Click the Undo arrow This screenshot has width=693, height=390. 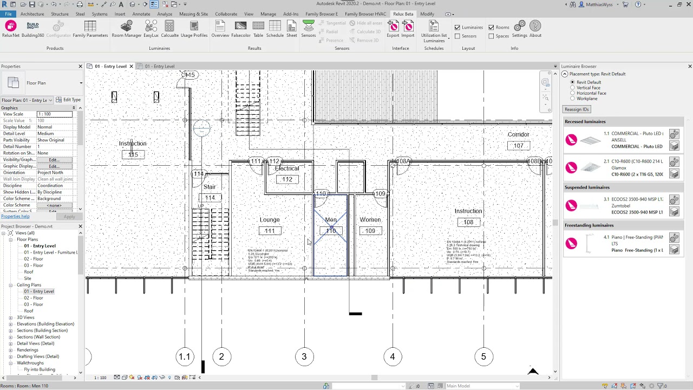(x=54, y=4)
